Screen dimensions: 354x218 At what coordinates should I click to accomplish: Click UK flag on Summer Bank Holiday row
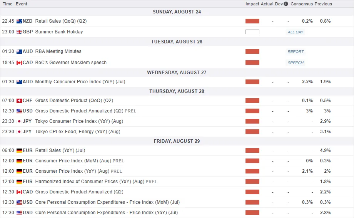point(19,32)
